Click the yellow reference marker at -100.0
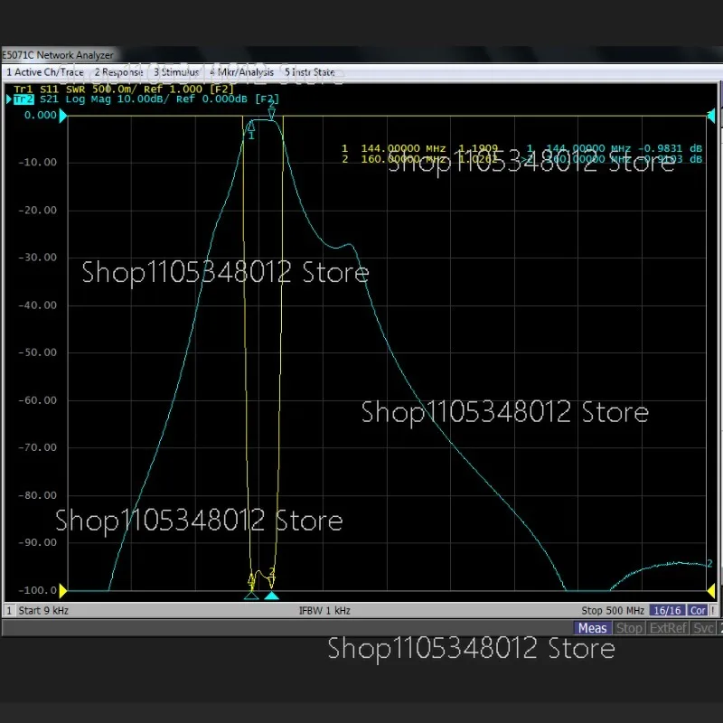Image resolution: width=723 pixels, height=723 pixels. tap(63, 590)
